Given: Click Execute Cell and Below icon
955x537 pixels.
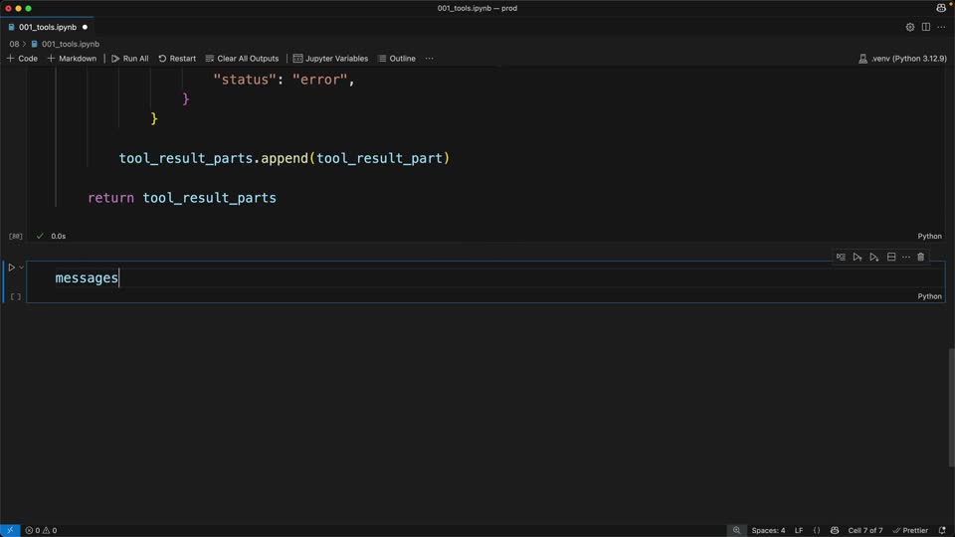Looking at the screenshot, I should click(874, 257).
